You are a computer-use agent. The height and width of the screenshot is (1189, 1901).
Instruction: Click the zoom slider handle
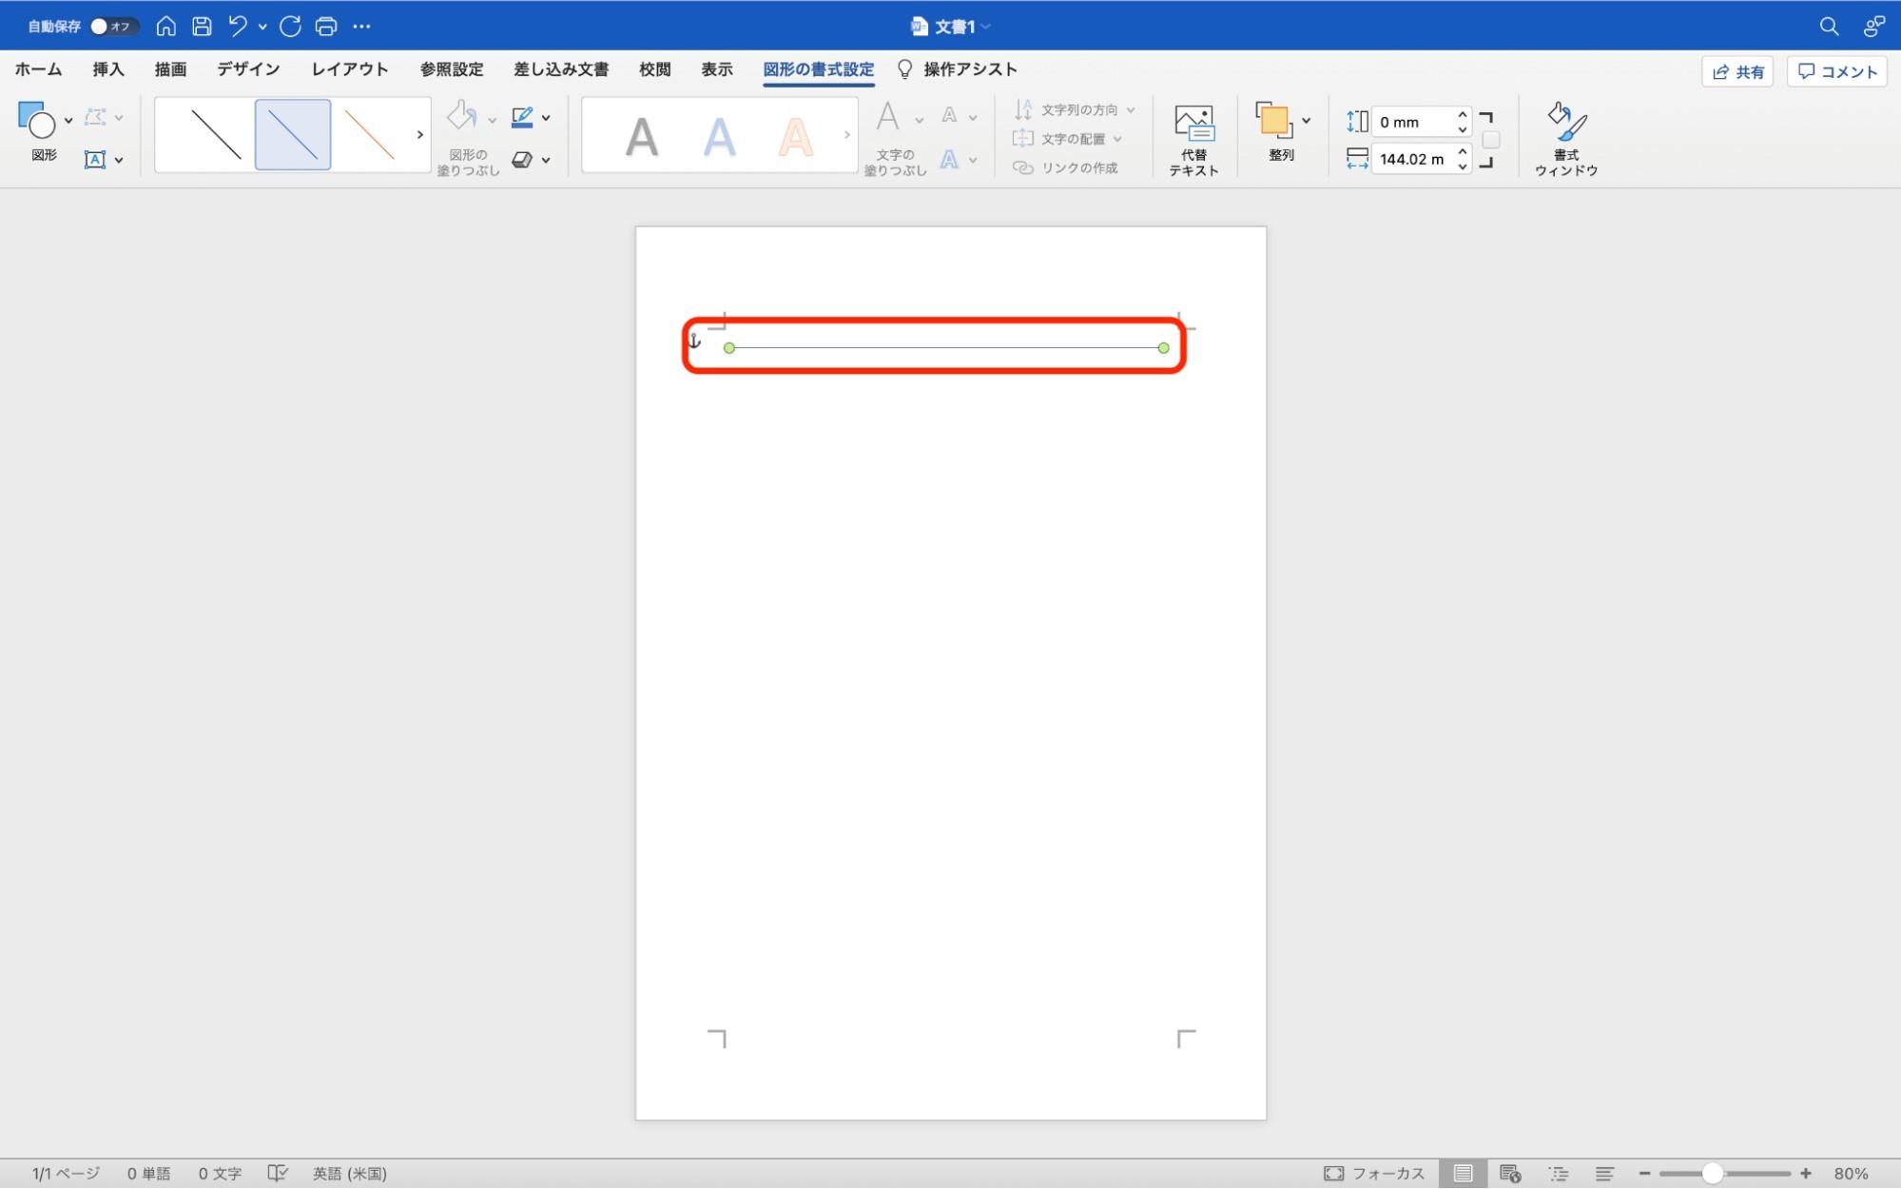pyautogui.click(x=1712, y=1173)
